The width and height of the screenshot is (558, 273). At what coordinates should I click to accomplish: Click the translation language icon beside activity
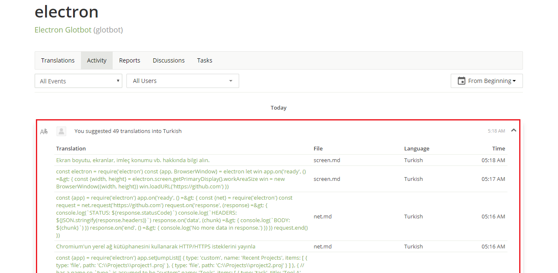pos(44,131)
